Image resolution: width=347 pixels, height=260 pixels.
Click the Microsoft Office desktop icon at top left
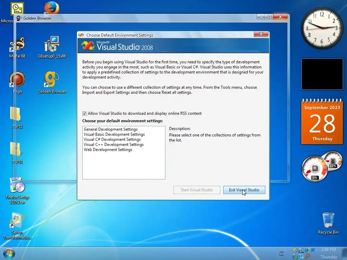pyautogui.click(x=17, y=9)
